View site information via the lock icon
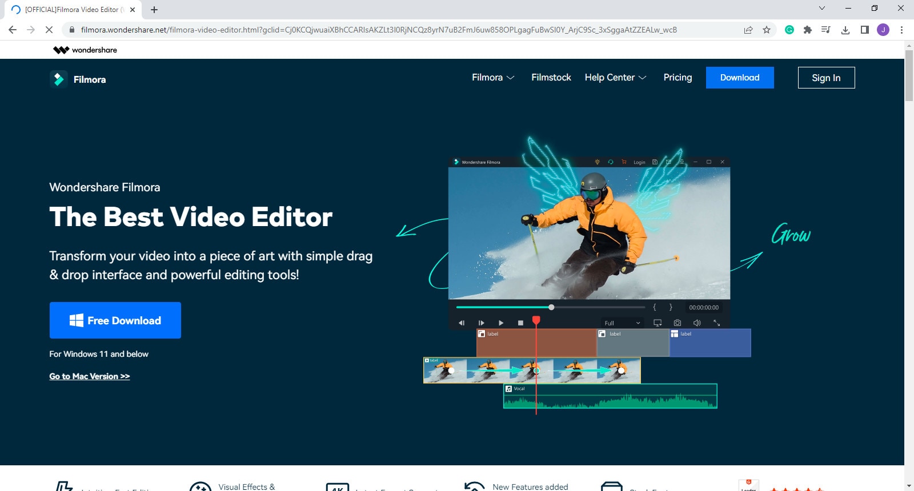The image size is (914, 491). point(71,30)
